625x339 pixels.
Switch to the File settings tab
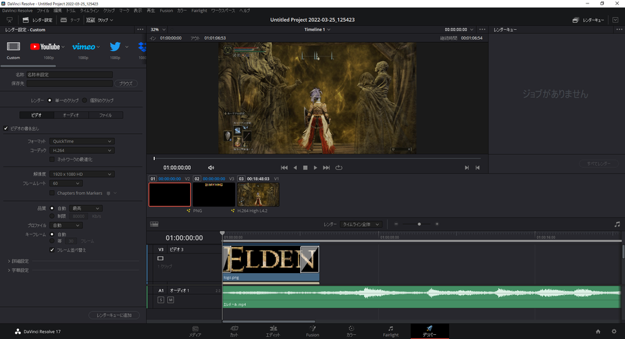coord(105,115)
